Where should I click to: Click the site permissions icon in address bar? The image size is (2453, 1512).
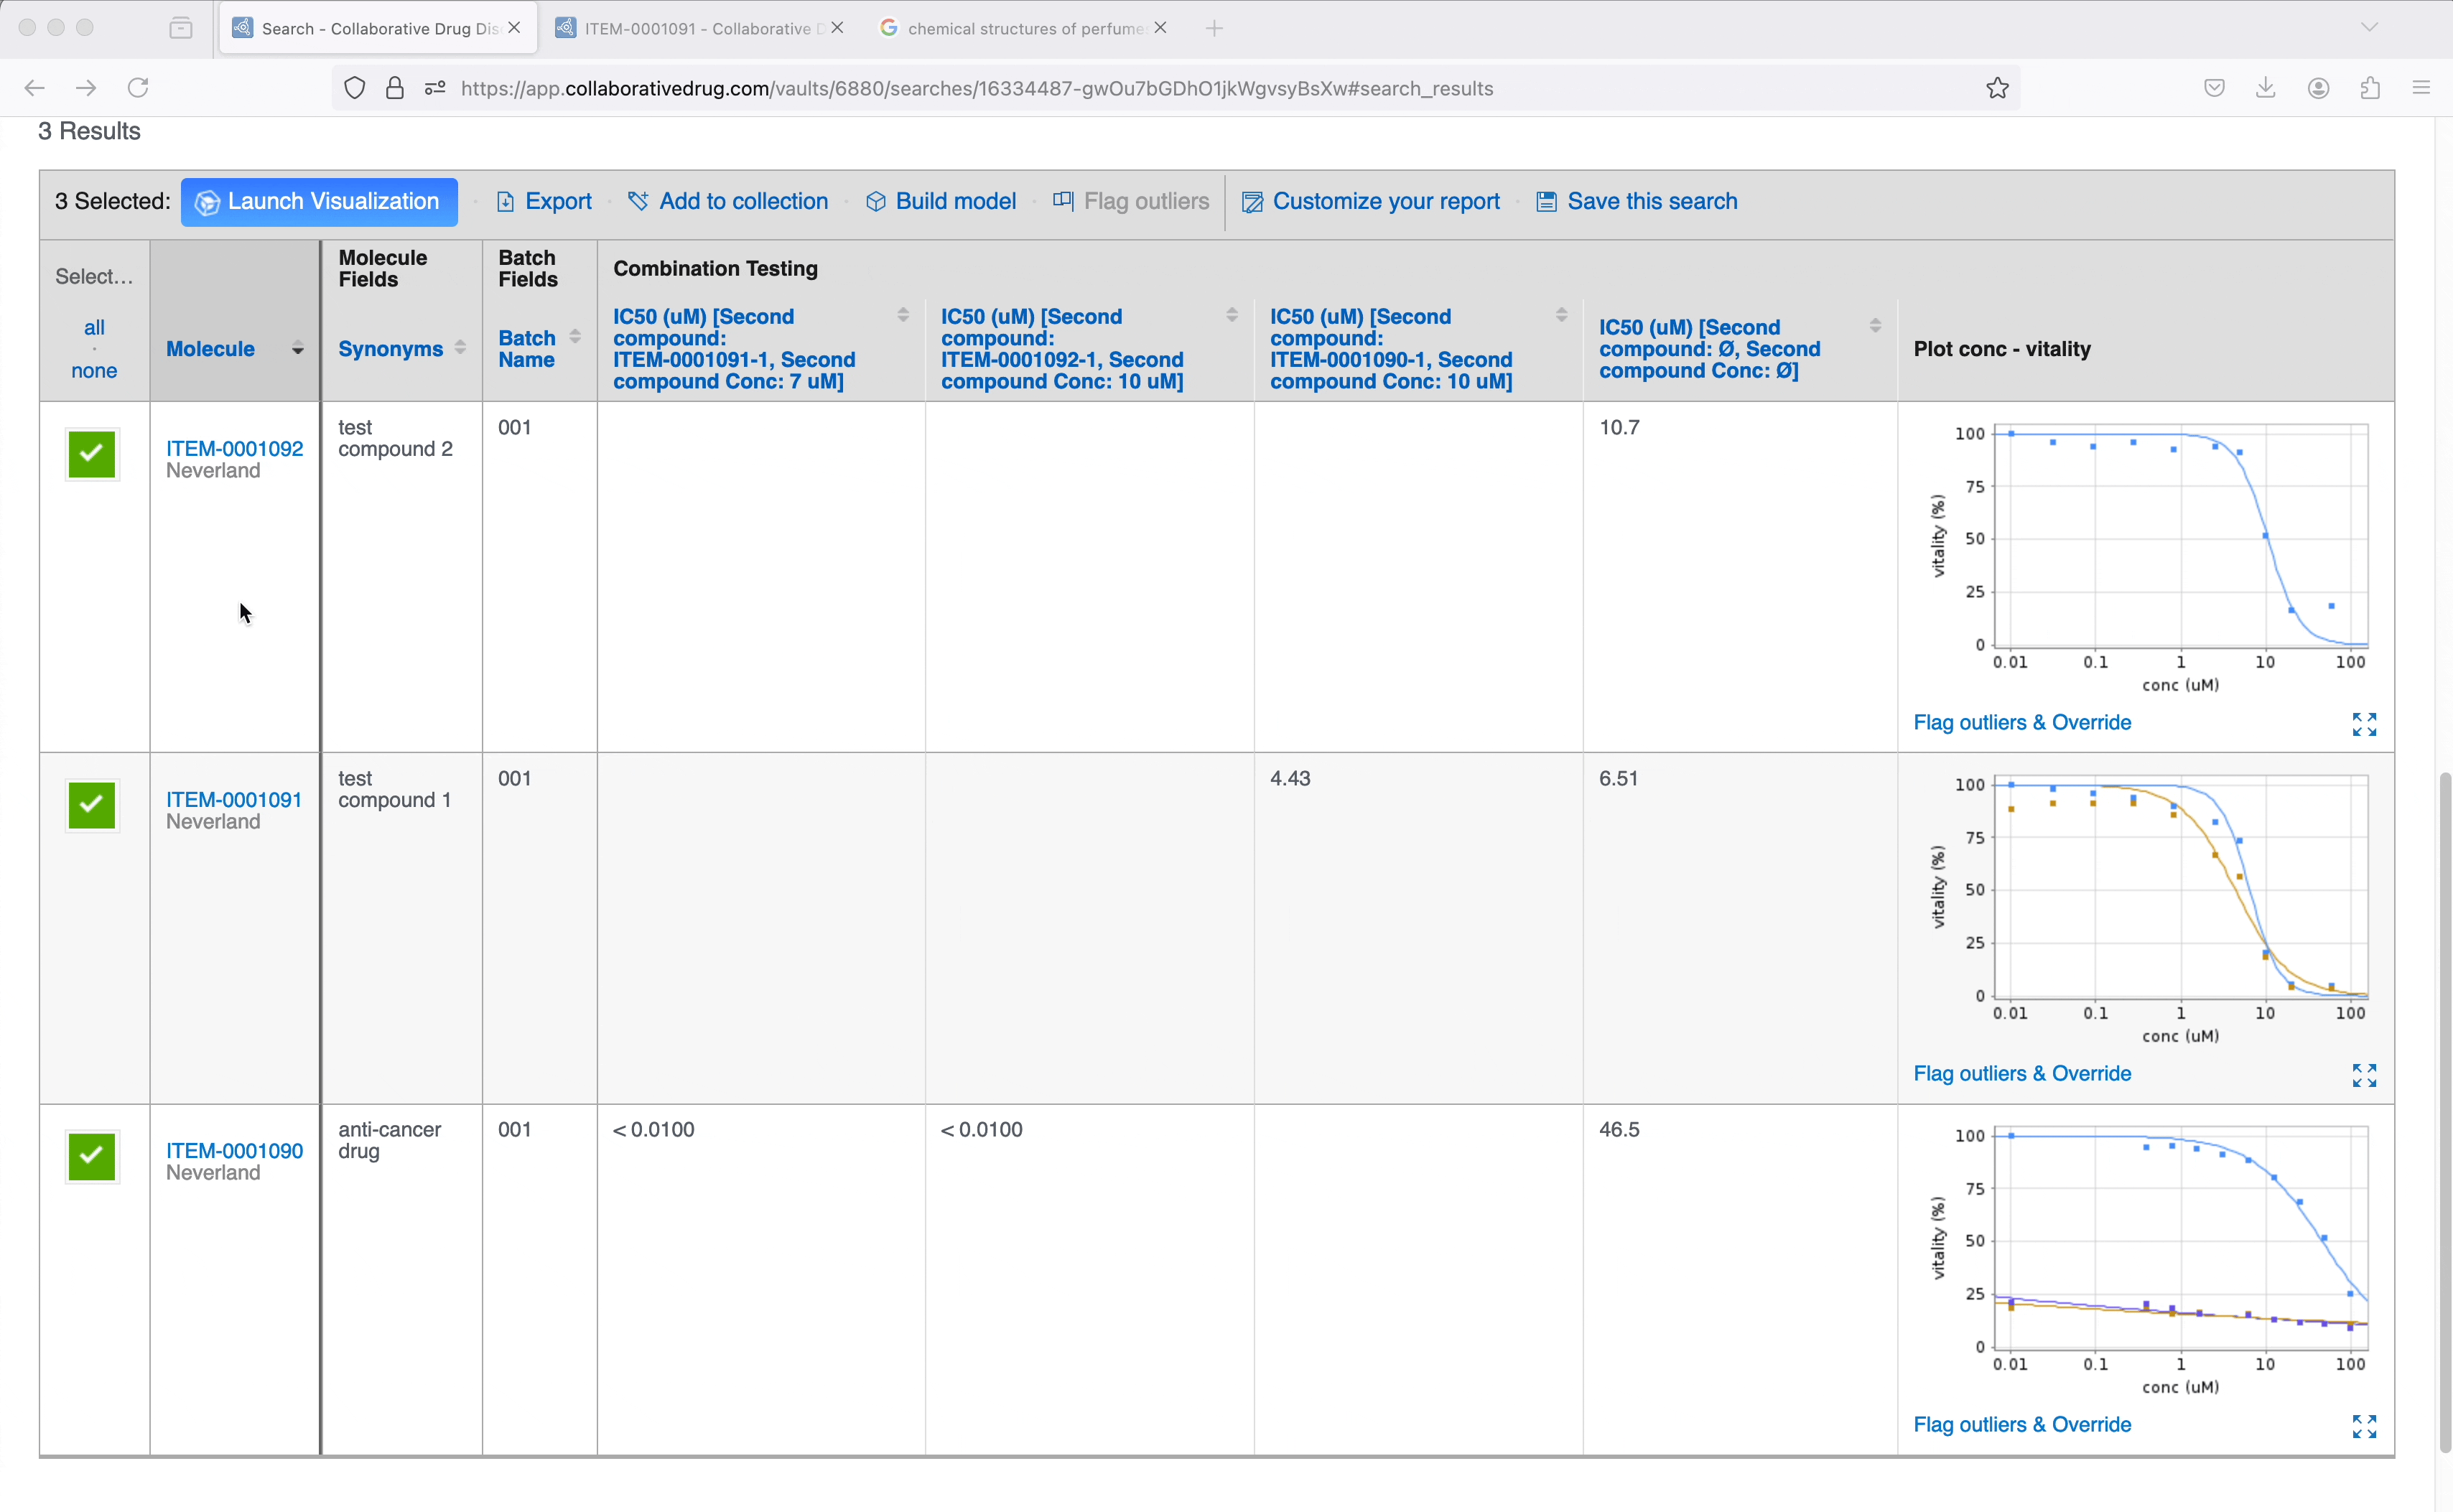click(435, 88)
